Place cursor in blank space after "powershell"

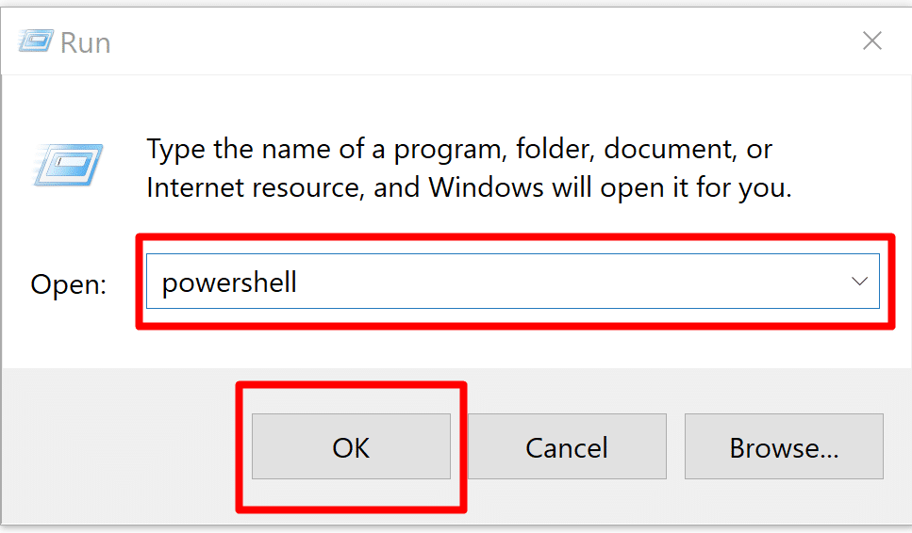566,281
